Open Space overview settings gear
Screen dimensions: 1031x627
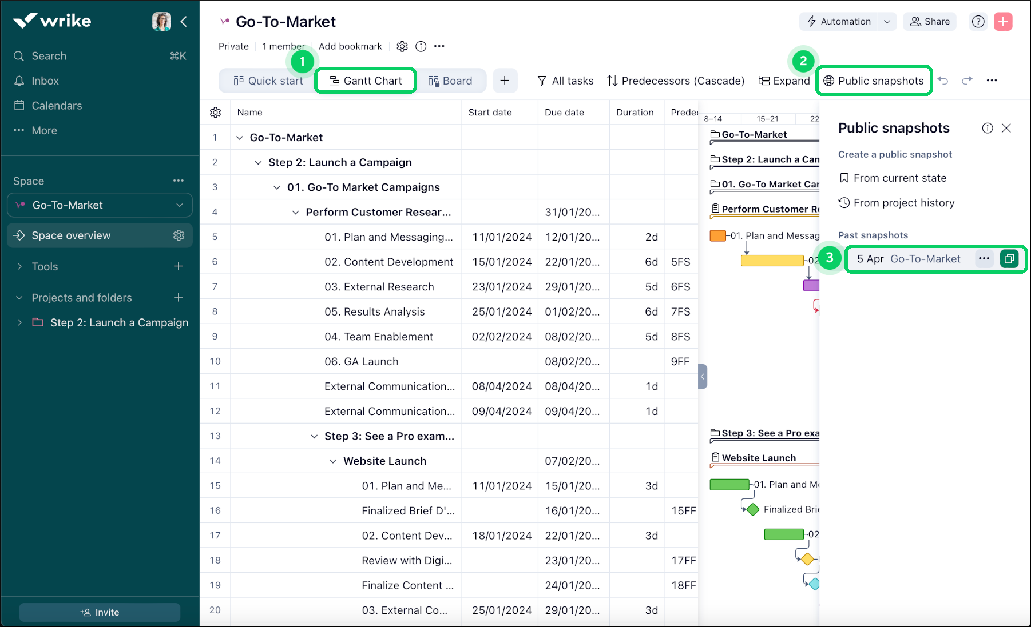179,235
